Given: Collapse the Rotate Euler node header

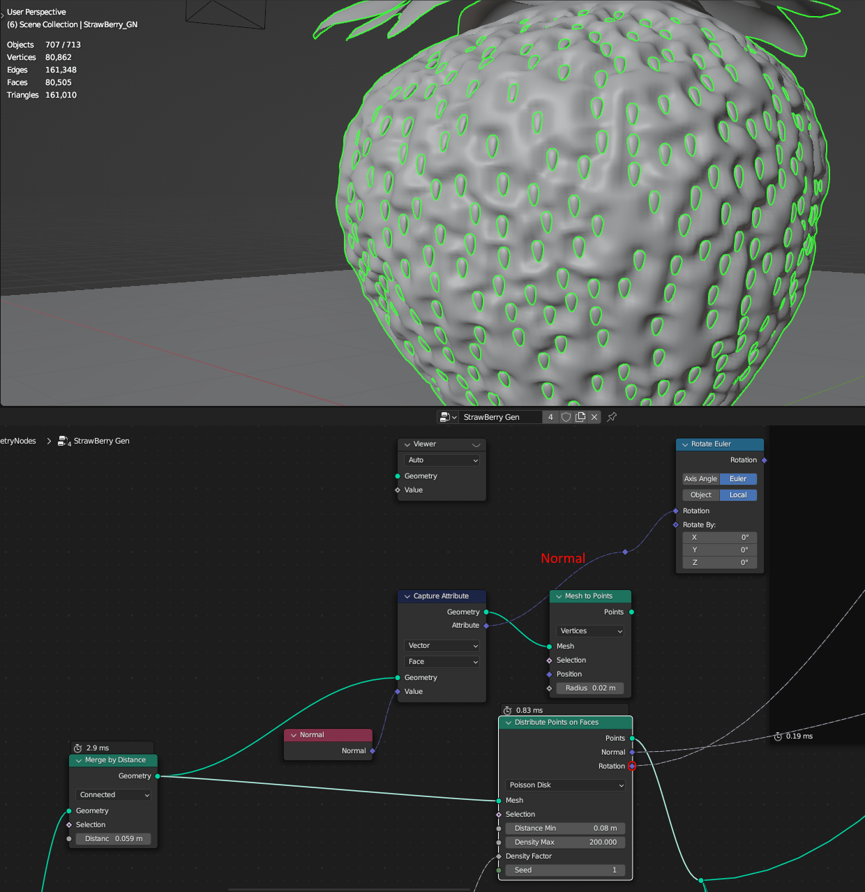Looking at the screenshot, I should tap(685, 444).
